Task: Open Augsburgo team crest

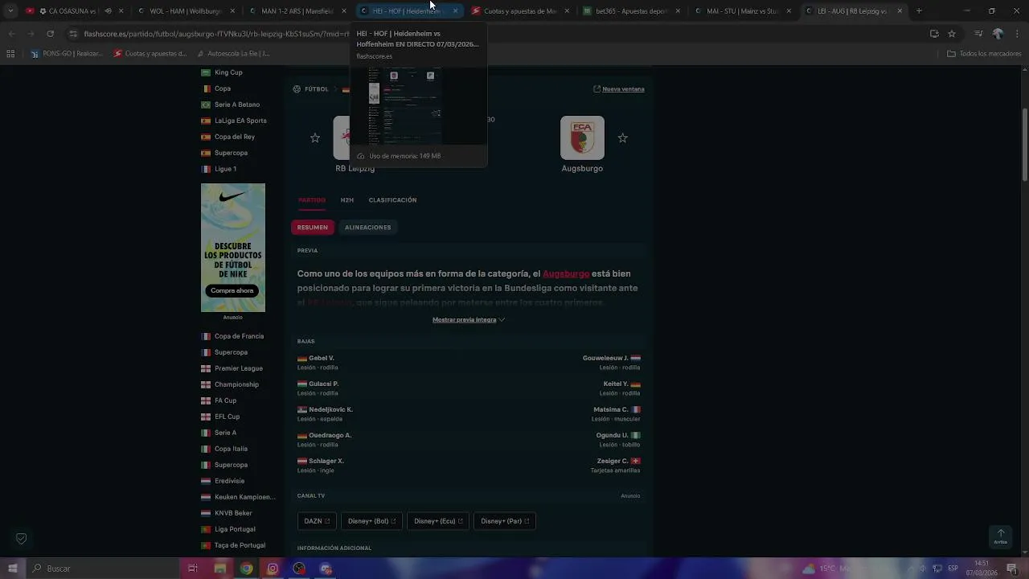Action: pos(582,138)
